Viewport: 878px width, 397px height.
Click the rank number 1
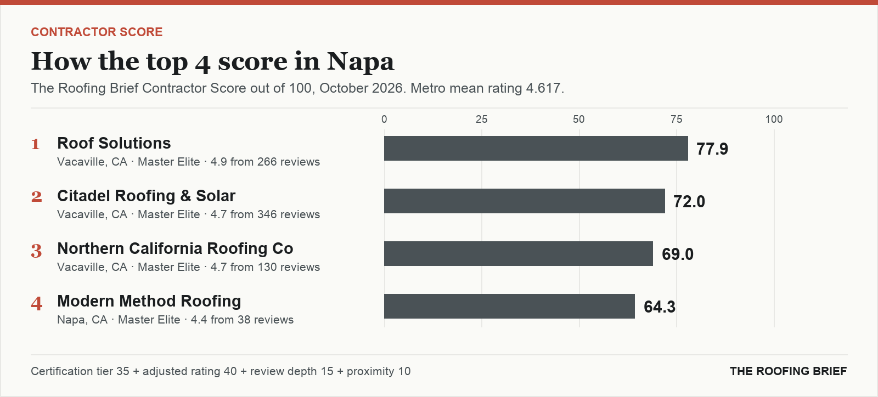36,144
